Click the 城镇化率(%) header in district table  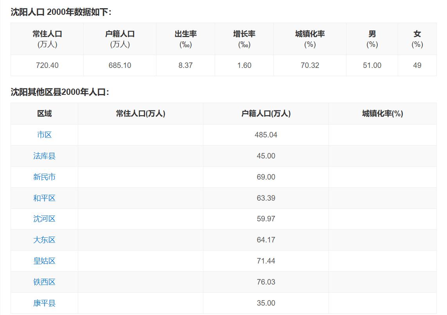click(382, 114)
